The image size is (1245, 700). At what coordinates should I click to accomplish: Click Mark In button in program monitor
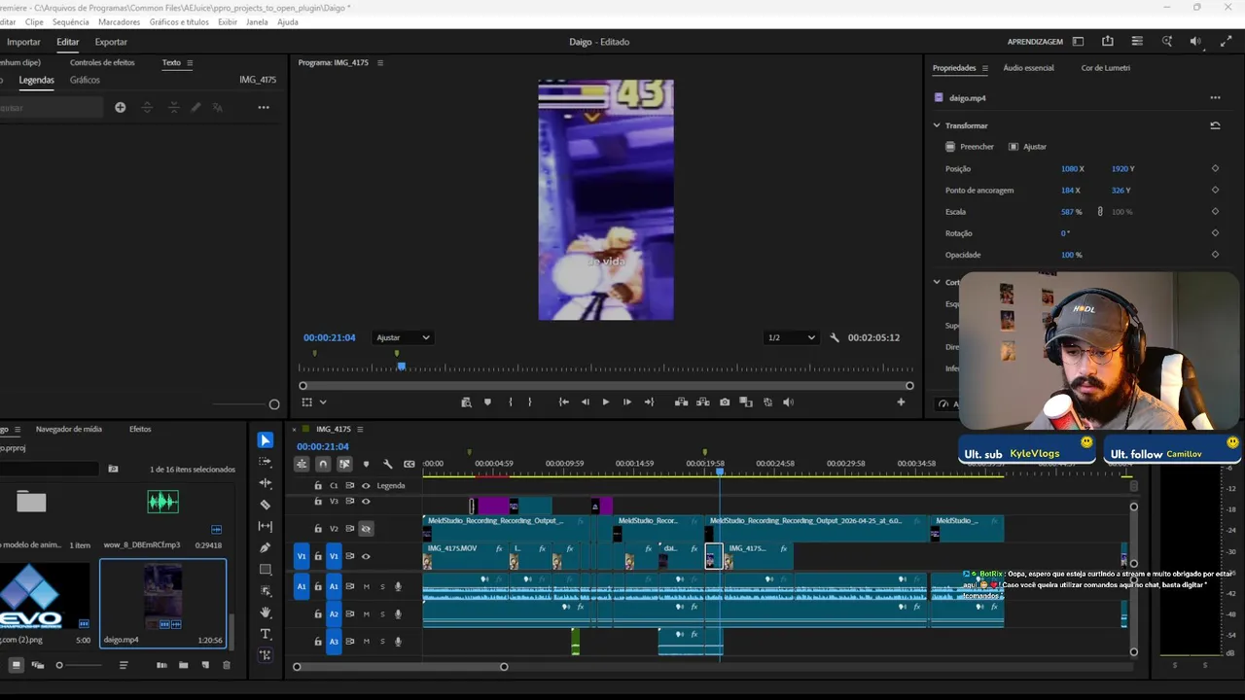pos(511,402)
